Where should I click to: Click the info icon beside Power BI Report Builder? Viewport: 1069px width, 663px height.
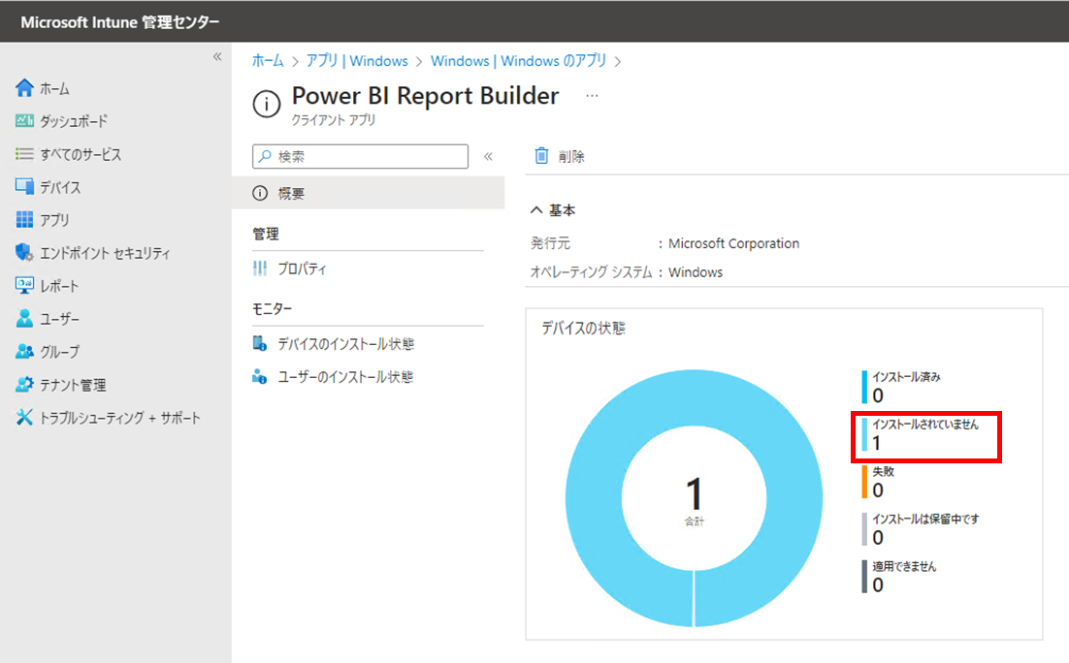coord(267,105)
